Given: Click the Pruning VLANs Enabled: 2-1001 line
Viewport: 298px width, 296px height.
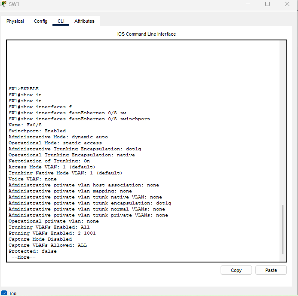Looking at the screenshot, I should pyautogui.click(x=52, y=233).
